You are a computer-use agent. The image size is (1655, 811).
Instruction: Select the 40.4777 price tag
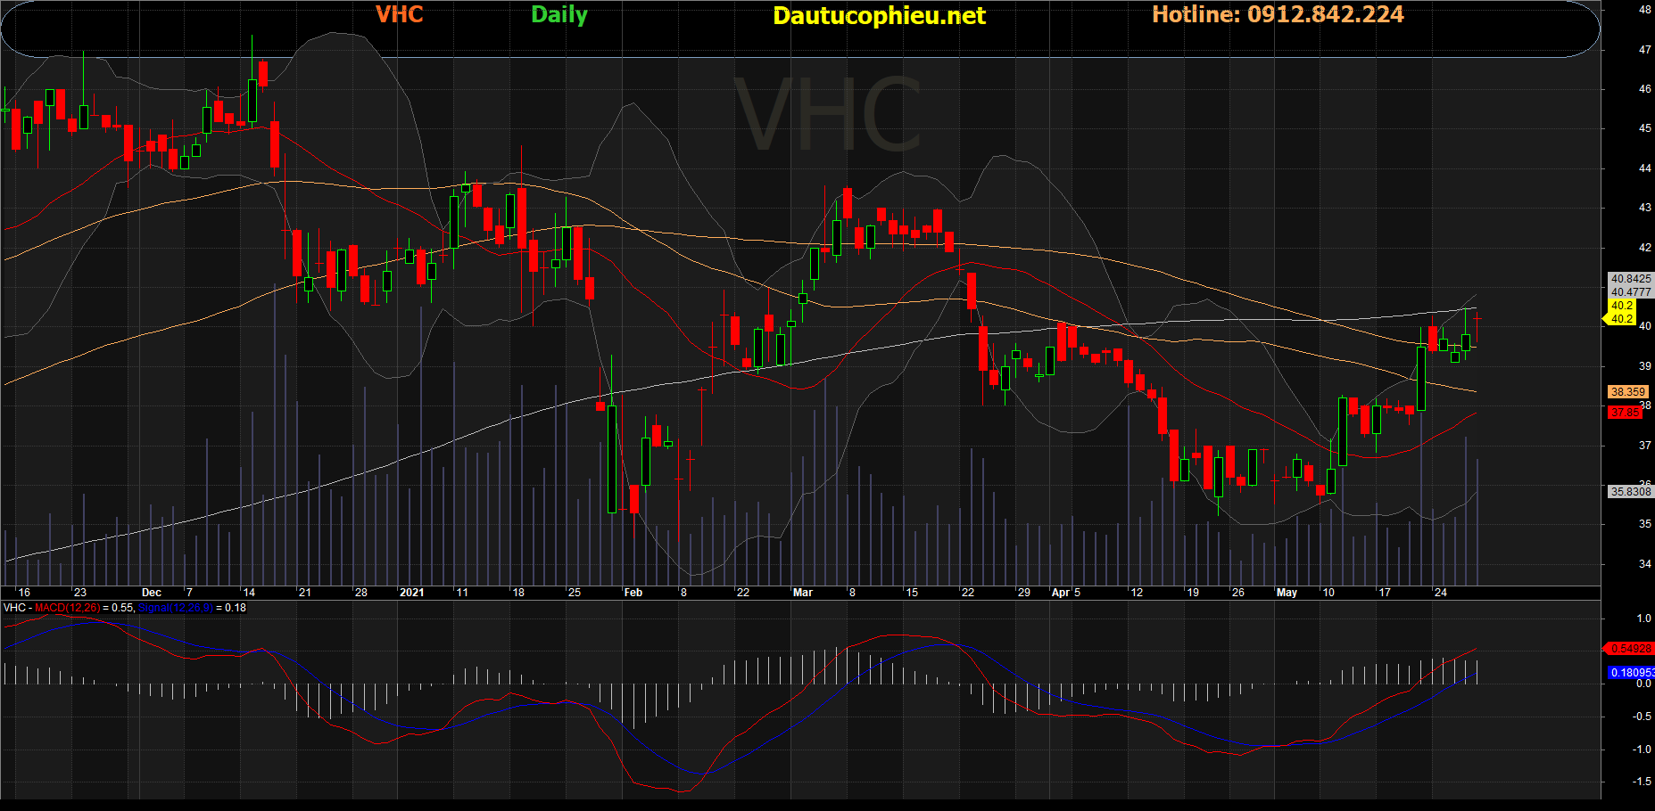pyautogui.click(x=1630, y=292)
